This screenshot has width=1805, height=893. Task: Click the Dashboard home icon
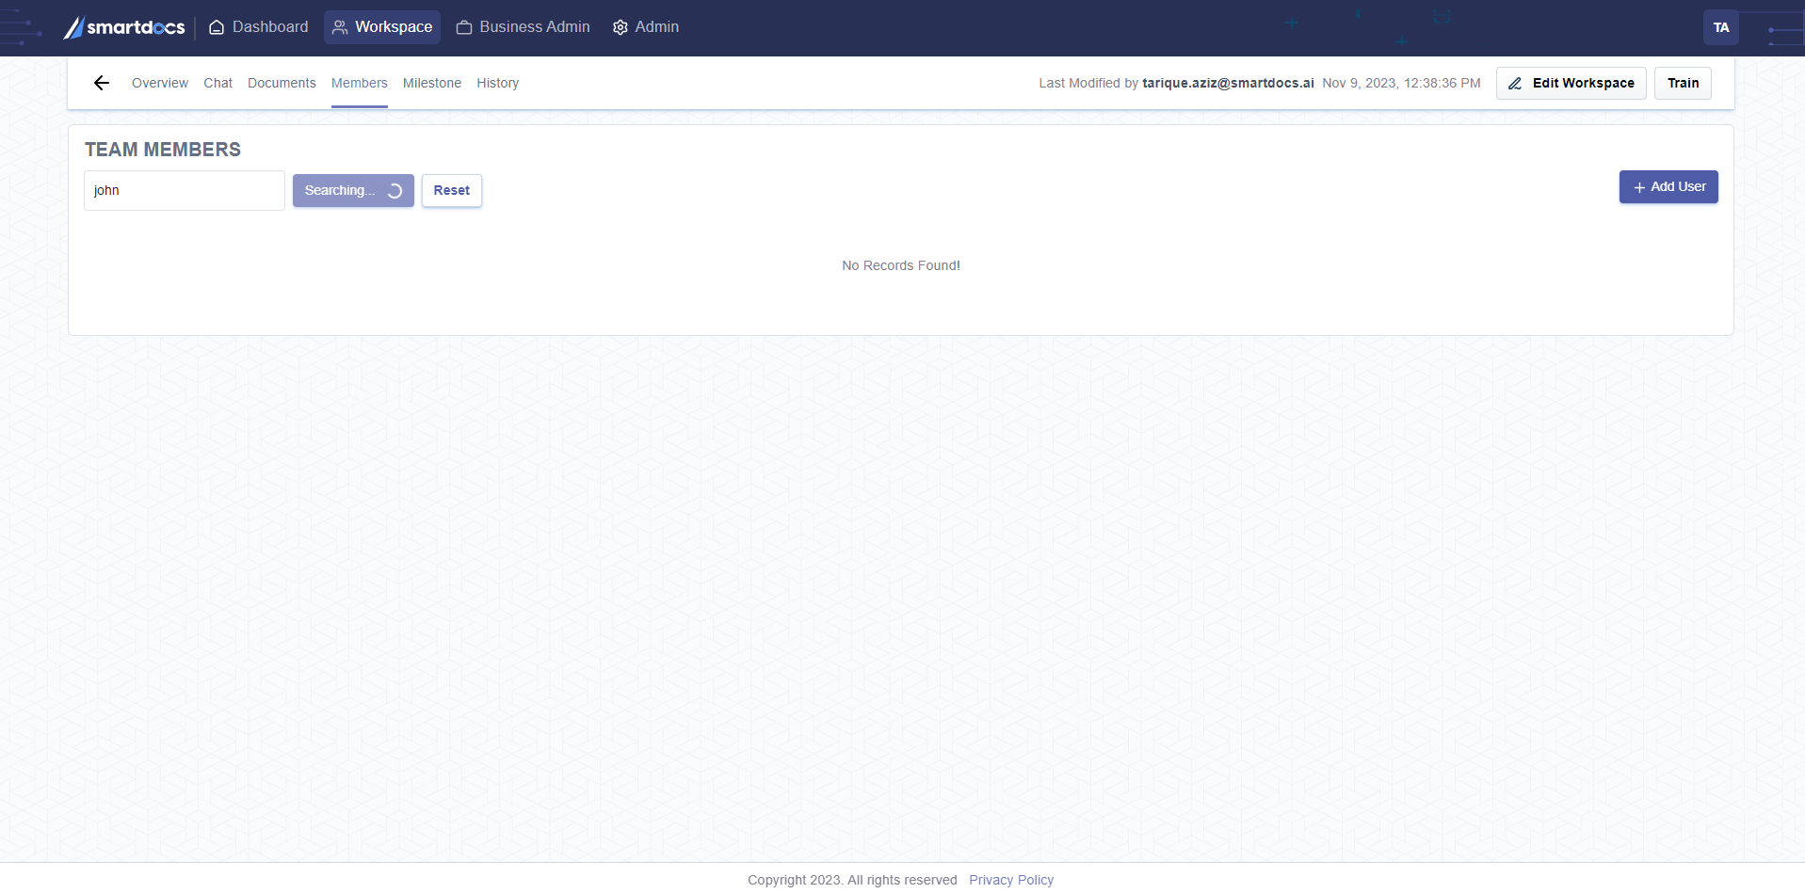click(x=217, y=27)
